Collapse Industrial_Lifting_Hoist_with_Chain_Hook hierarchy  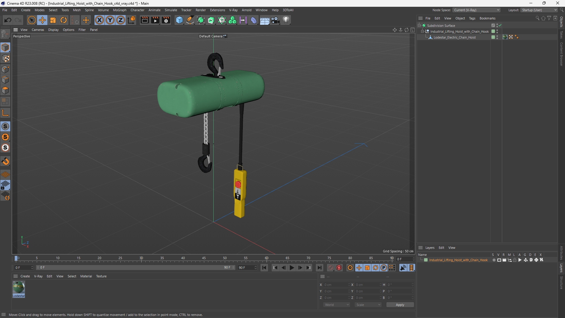[x=423, y=32]
